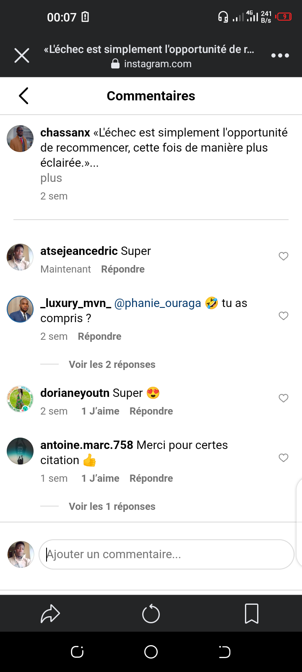Close the in-app browser with the X icon

[x=22, y=55]
